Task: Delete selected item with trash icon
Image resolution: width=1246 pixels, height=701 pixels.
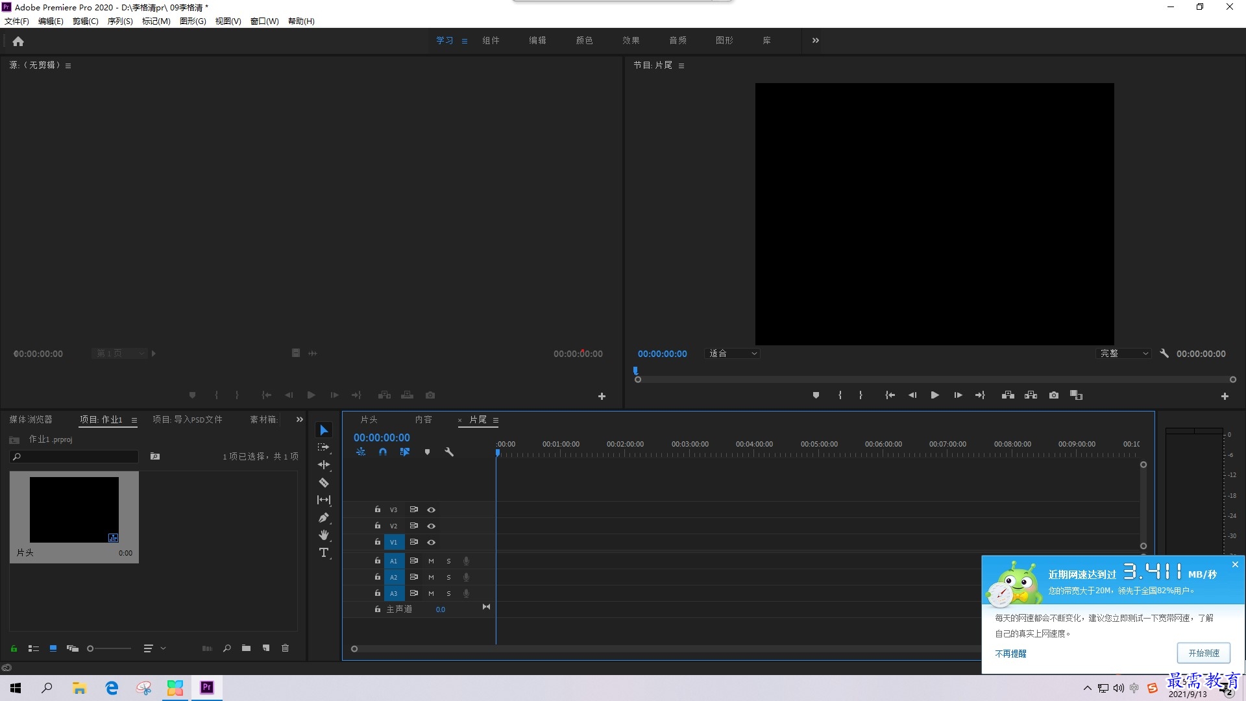Action: pyautogui.click(x=285, y=648)
